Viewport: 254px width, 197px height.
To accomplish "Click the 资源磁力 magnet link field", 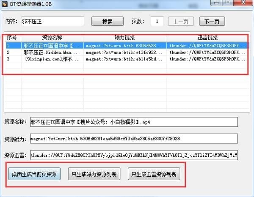I will pyautogui.click(x=134, y=139).
